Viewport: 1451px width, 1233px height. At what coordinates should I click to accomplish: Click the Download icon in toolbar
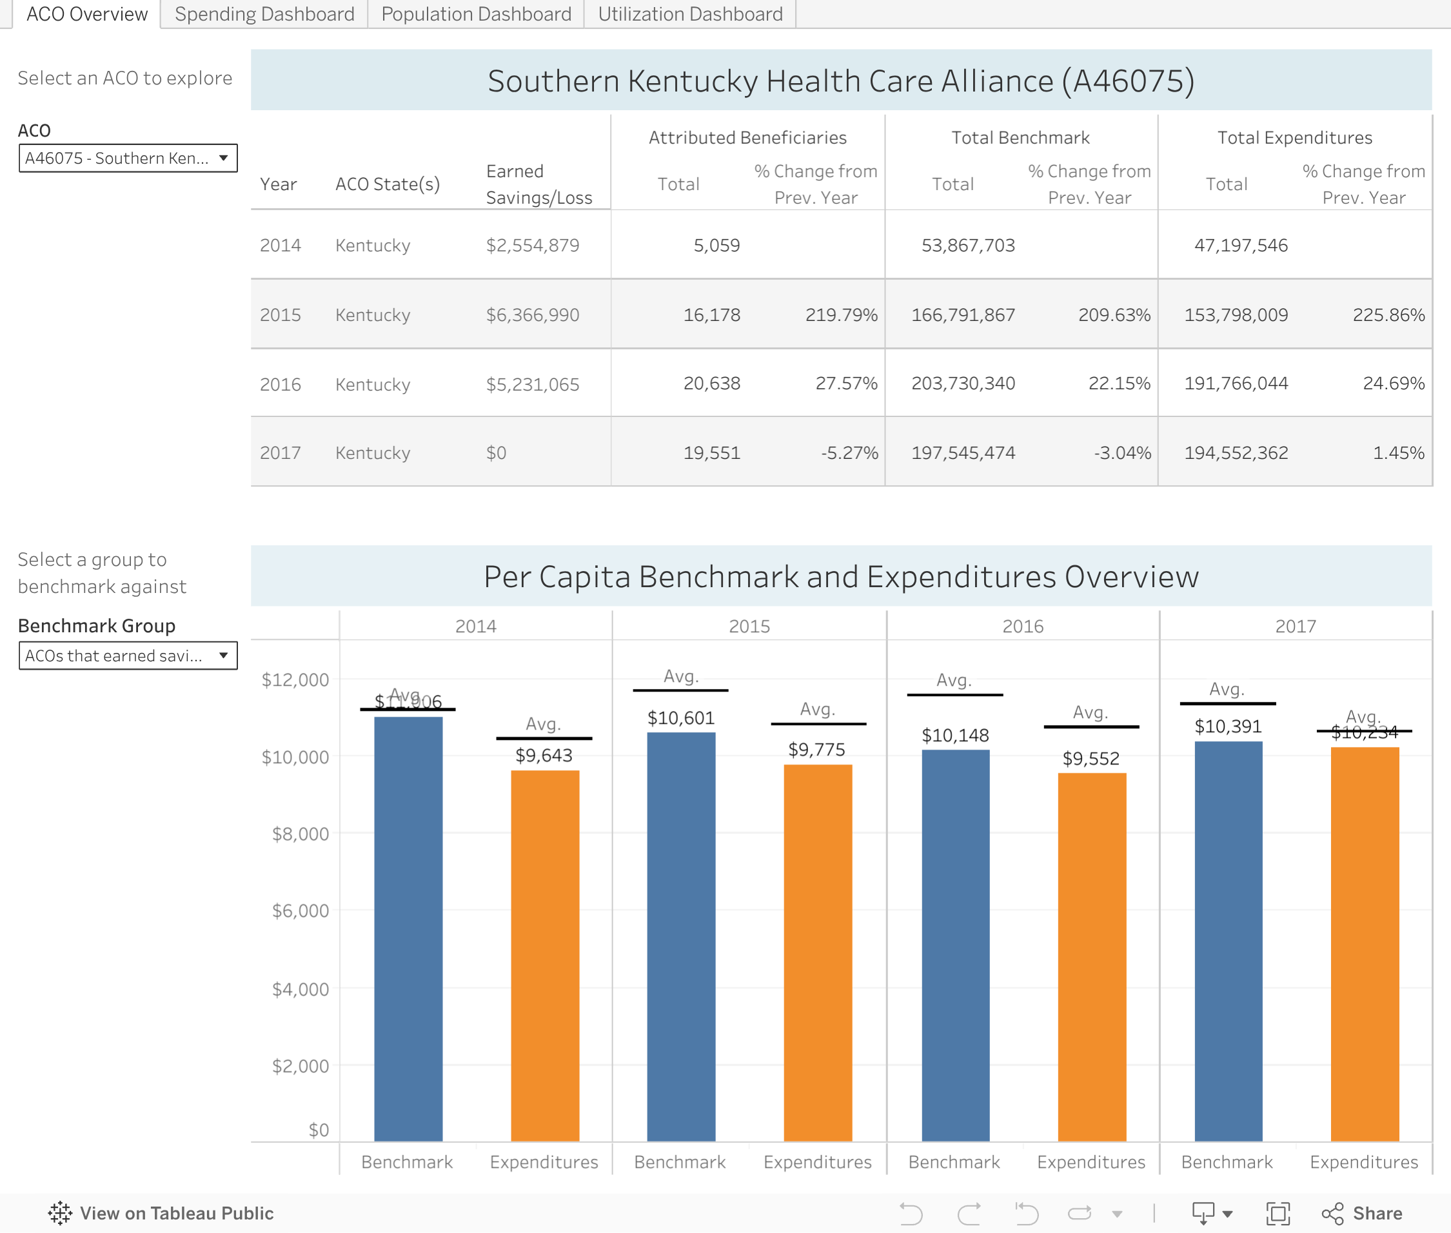[x=1203, y=1214]
